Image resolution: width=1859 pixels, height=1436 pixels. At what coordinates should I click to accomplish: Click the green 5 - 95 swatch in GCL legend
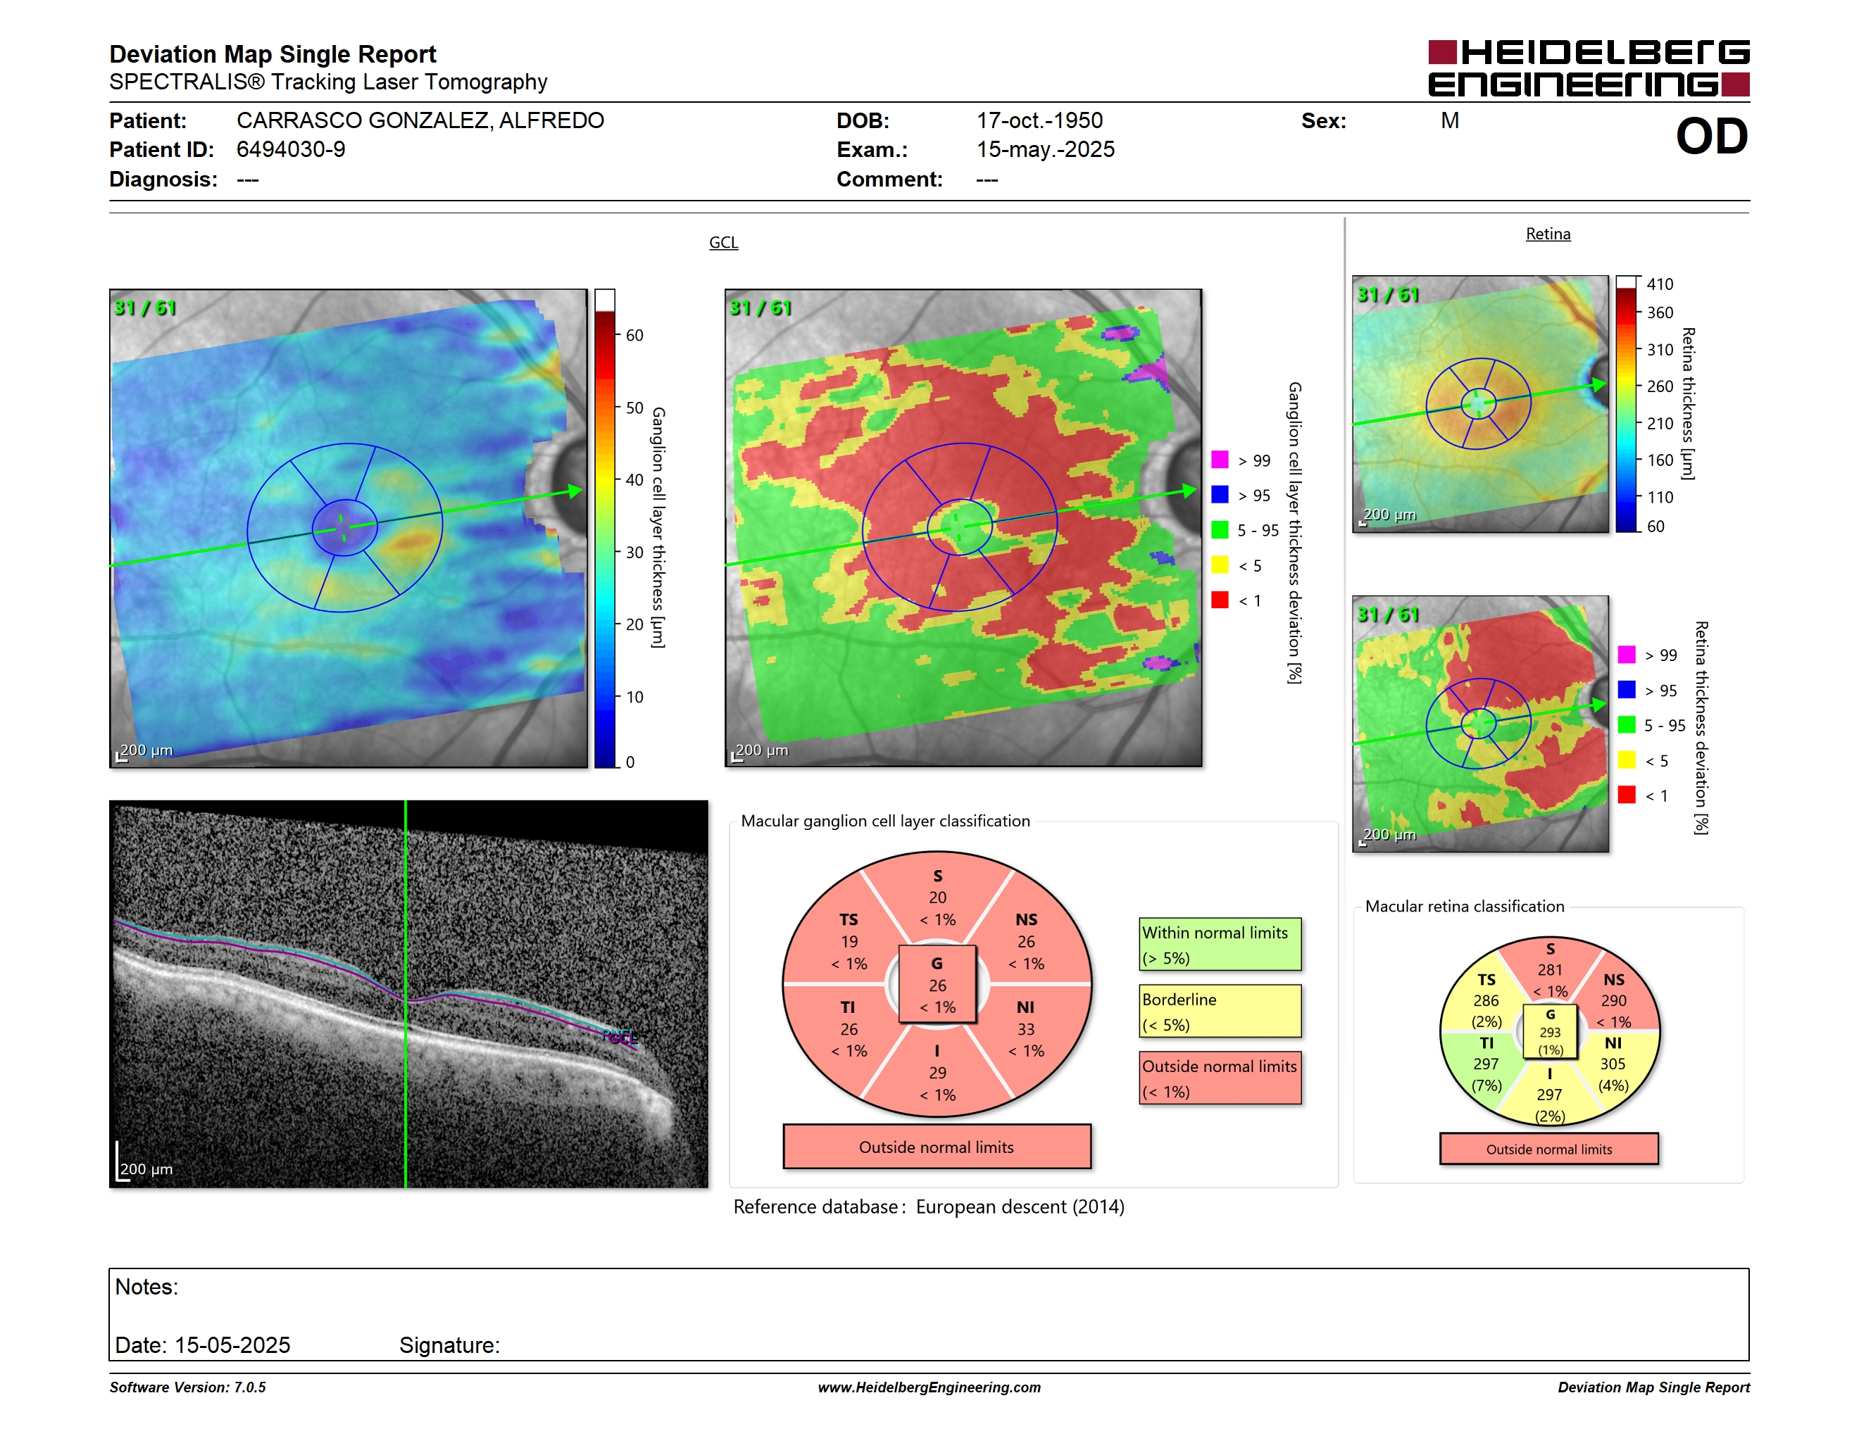1220,530
